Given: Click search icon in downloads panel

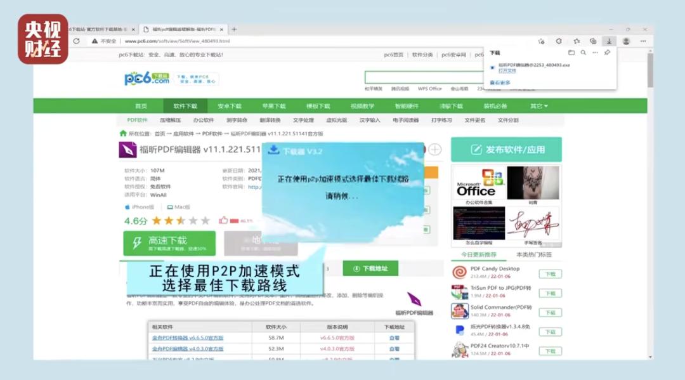Looking at the screenshot, I should tap(584, 53).
